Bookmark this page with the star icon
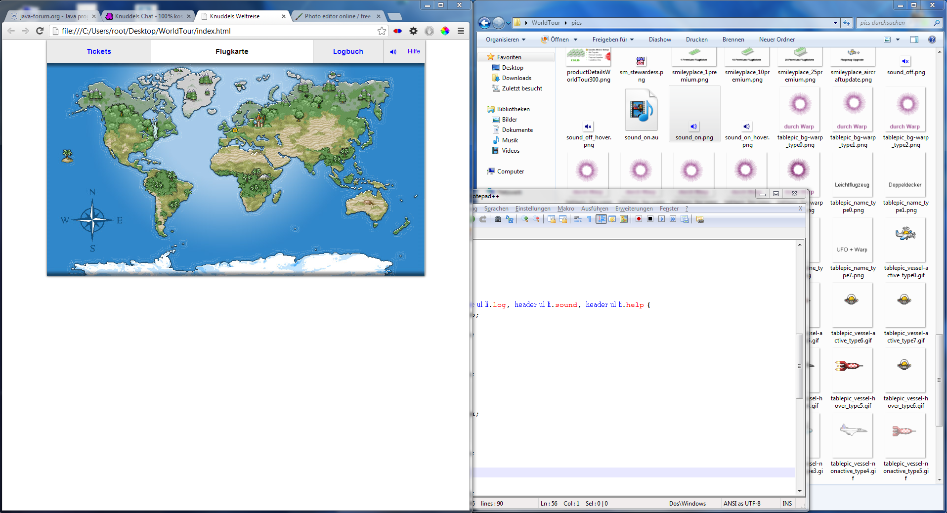This screenshot has height=513, width=947. pos(382,31)
